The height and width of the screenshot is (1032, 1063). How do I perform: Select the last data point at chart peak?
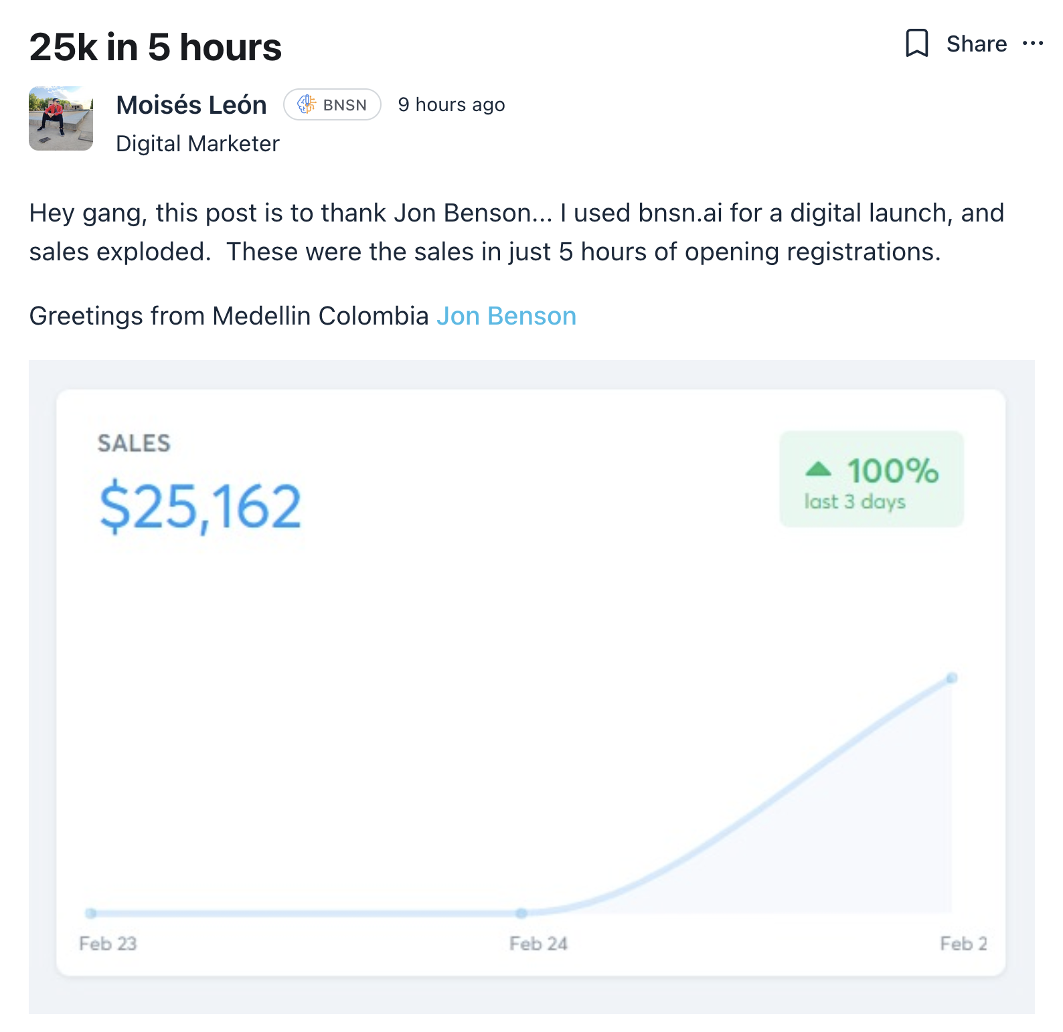pyautogui.click(x=952, y=678)
